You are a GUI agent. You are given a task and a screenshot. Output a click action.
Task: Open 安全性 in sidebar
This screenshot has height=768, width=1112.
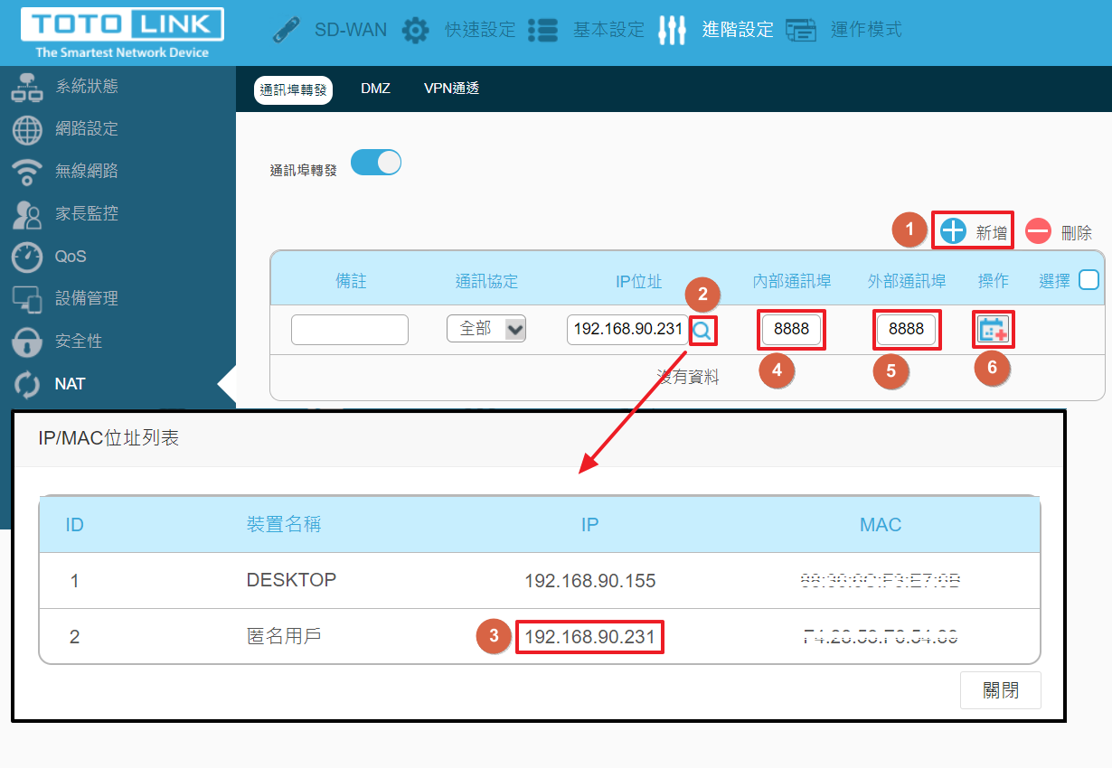[x=79, y=341]
